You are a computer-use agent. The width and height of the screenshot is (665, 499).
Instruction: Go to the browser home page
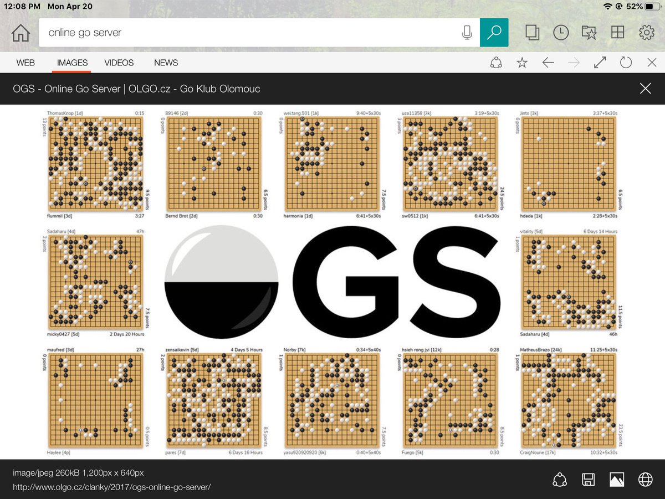(x=21, y=33)
